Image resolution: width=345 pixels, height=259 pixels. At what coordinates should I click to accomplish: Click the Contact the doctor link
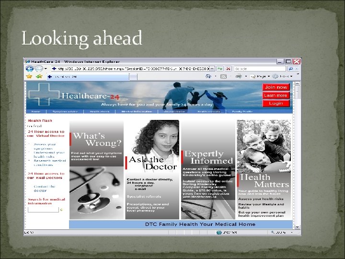[44, 188]
